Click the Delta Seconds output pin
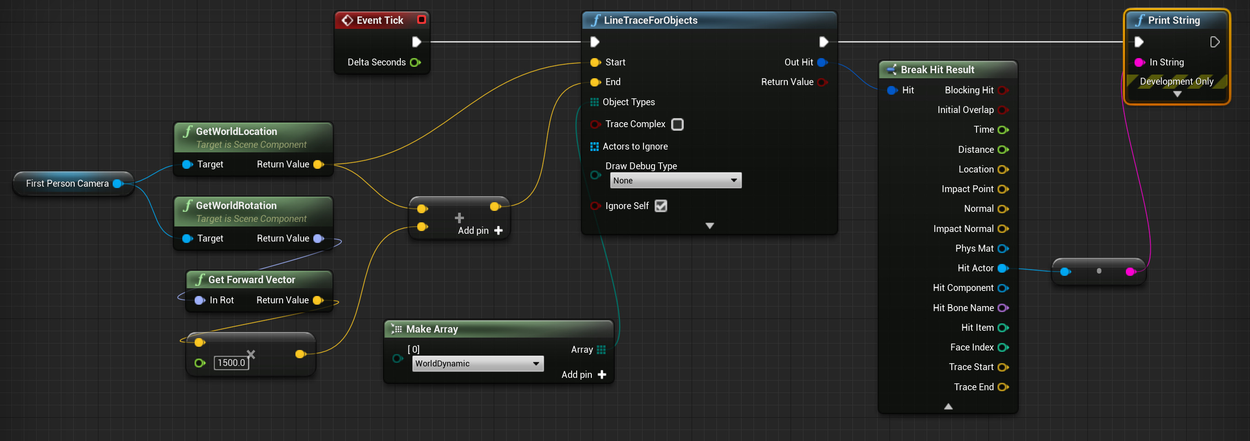Image resolution: width=1250 pixels, height=441 pixels. coord(415,62)
